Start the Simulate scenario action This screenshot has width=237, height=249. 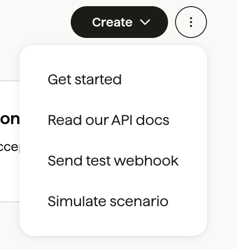pyautogui.click(x=113, y=201)
